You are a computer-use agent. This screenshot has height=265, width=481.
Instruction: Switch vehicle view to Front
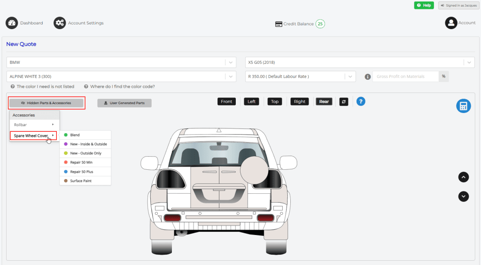click(226, 101)
